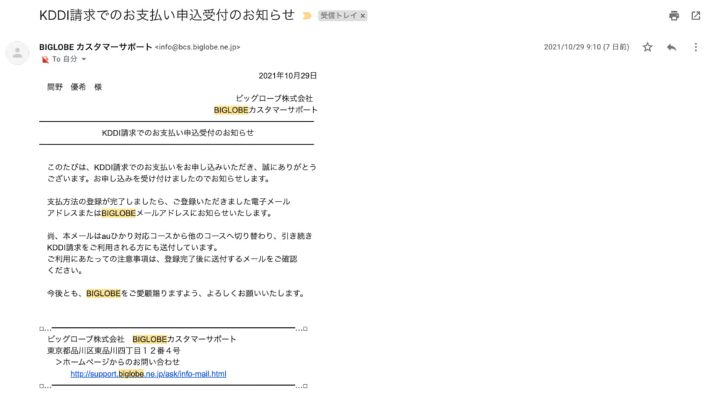Click the recipient name 間野 優希 様

pyautogui.click(x=74, y=88)
